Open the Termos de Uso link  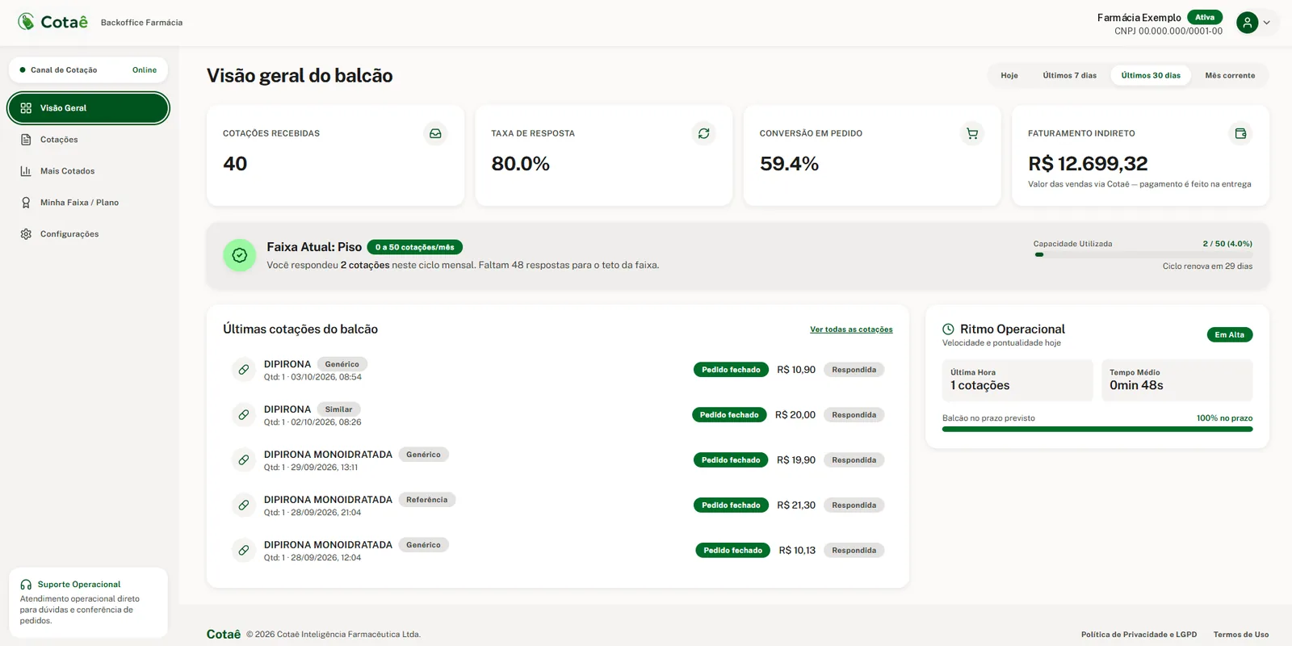point(1241,635)
